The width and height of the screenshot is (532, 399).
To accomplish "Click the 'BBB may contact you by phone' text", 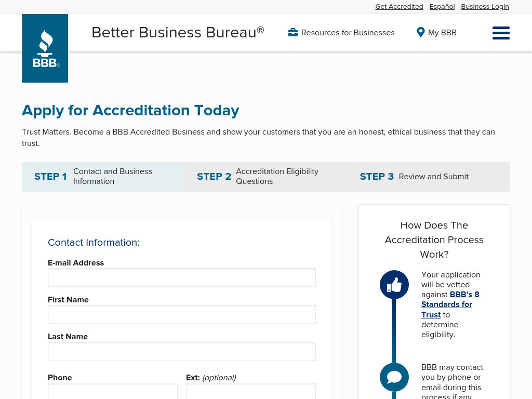I will point(452,381).
